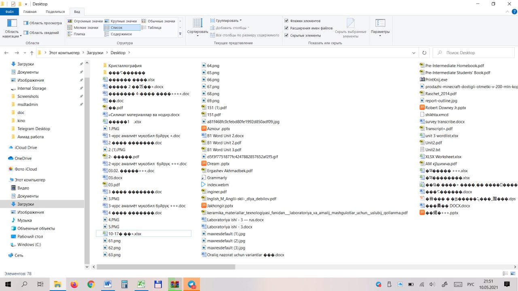Toggle the Область сведений pane
Screen dimensions: 518x291
[41, 33]
